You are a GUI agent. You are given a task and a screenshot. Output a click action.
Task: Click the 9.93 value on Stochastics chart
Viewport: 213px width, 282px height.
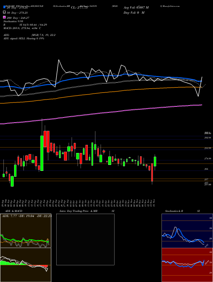point(206,246)
